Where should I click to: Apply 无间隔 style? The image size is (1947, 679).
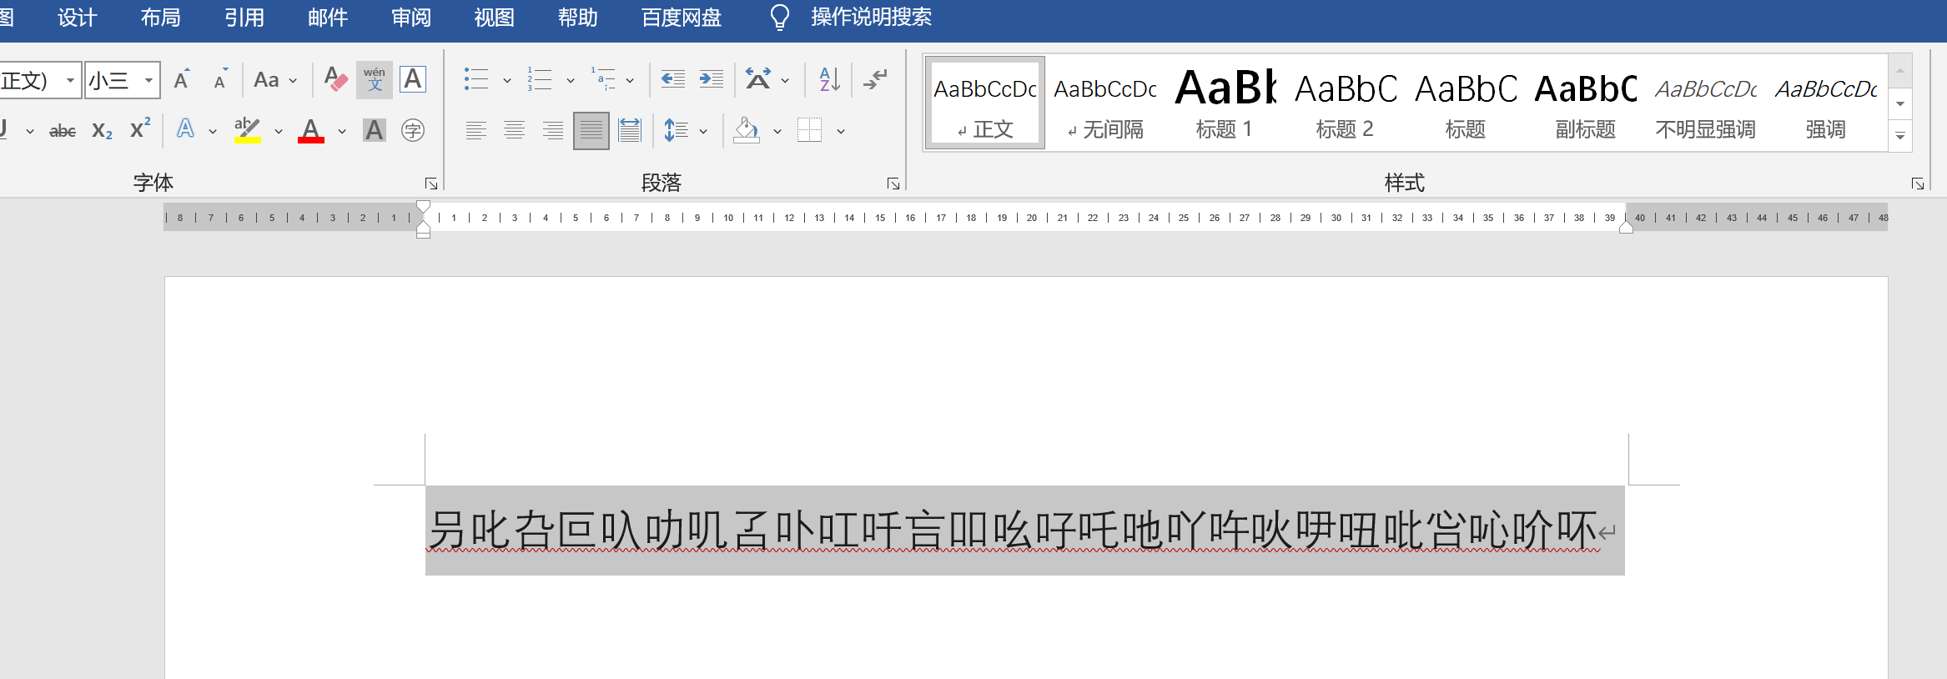tap(1105, 103)
